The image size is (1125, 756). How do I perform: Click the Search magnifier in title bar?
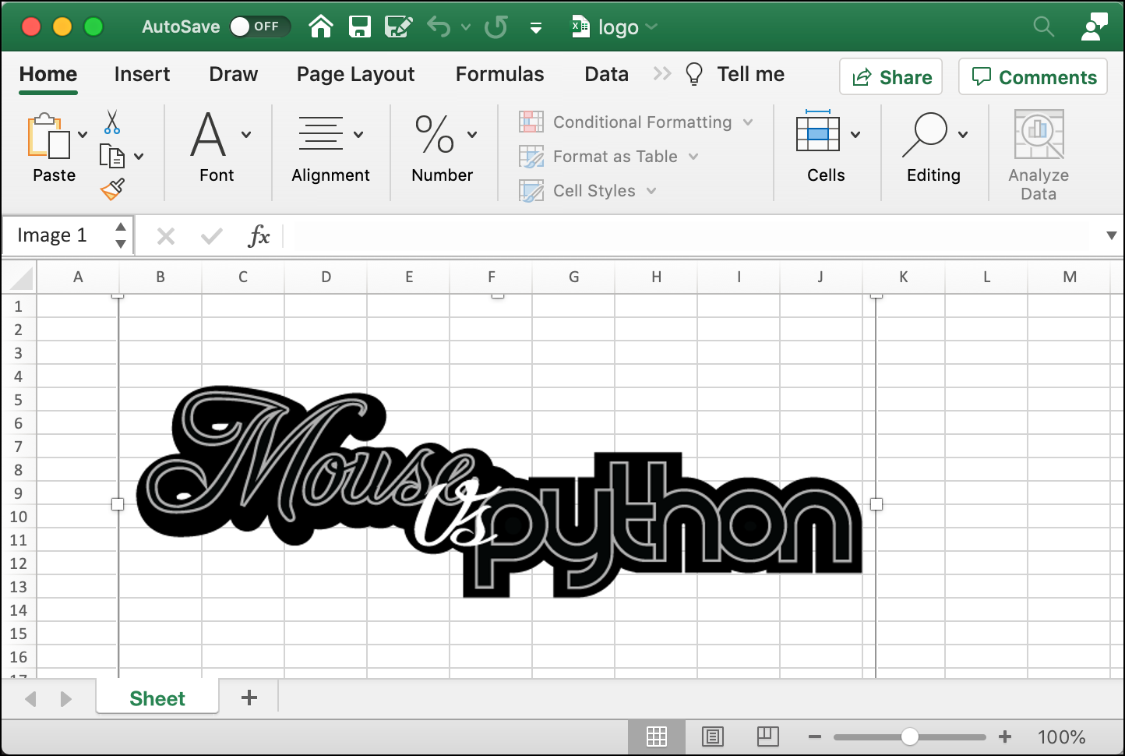coord(1043,26)
